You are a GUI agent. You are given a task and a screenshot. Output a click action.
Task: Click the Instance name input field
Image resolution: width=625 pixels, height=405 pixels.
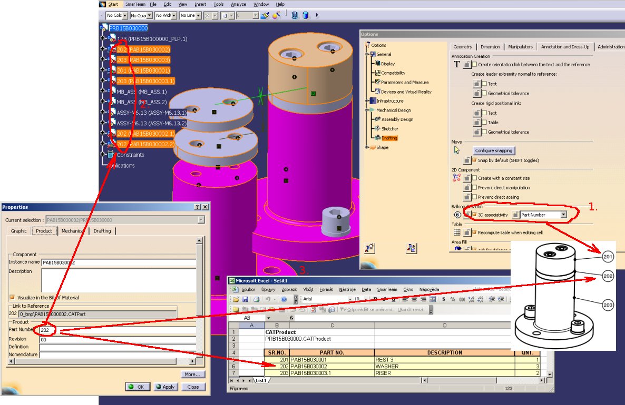tap(119, 262)
